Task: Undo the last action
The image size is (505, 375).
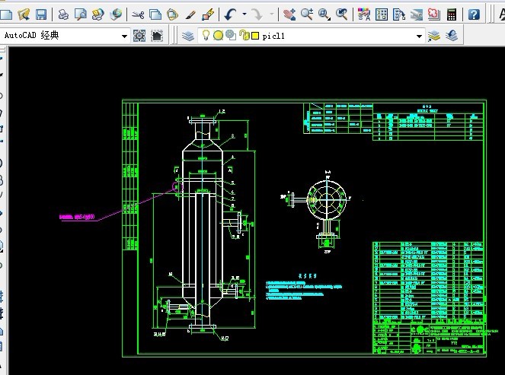Action: point(230,14)
